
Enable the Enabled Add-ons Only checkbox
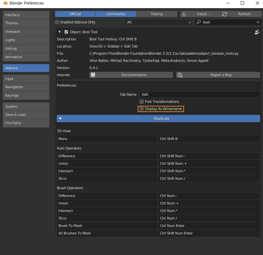[x=57, y=22]
